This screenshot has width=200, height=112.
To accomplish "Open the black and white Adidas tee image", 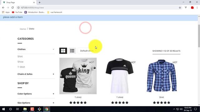I will (x=120, y=76).
